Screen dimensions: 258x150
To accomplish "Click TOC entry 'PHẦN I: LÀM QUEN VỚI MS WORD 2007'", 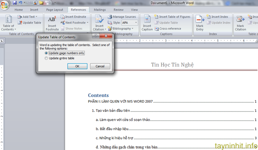I will click(x=120, y=101).
